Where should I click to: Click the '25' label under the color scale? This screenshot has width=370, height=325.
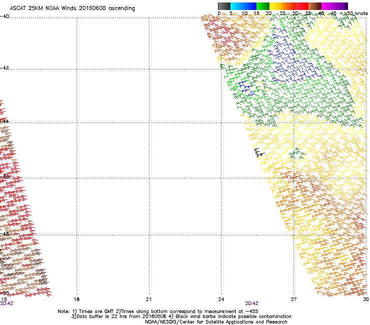coord(282,13)
